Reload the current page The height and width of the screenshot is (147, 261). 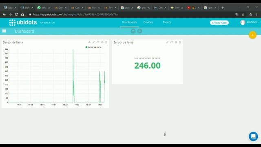click(16, 15)
